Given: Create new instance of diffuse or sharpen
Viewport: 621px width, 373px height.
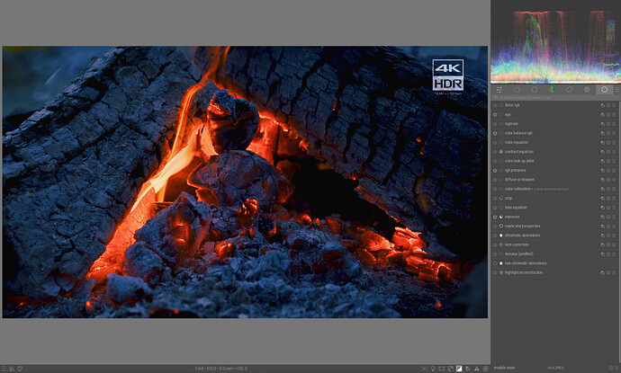Looking at the screenshot, I should [x=602, y=180].
